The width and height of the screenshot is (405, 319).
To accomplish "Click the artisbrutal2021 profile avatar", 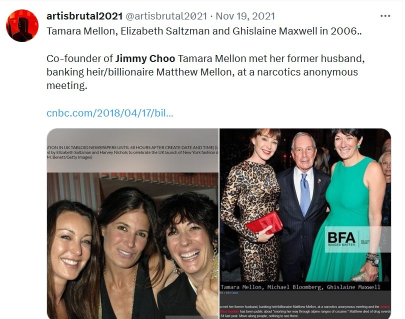I will pyautogui.click(x=22, y=25).
